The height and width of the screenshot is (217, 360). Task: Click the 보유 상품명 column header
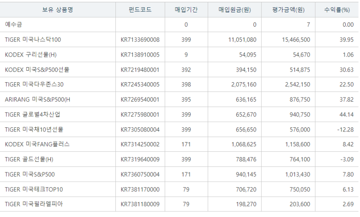pyautogui.click(x=58, y=10)
